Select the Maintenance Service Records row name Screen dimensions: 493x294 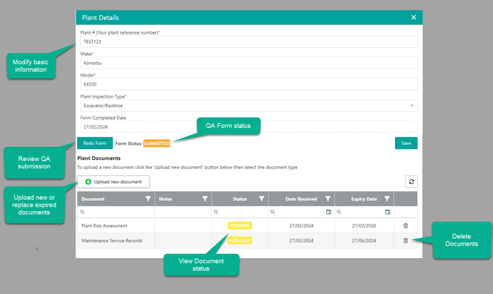point(112,240)
